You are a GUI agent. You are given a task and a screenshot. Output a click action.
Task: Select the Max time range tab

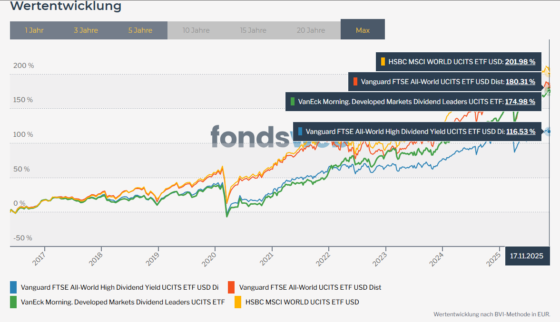point(363,30)
